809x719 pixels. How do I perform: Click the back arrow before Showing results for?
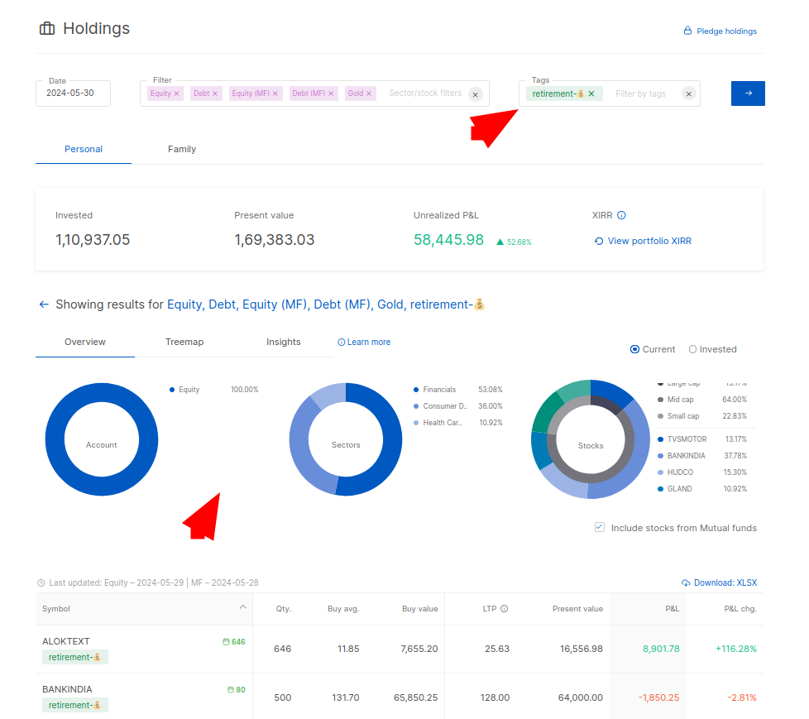44,304
